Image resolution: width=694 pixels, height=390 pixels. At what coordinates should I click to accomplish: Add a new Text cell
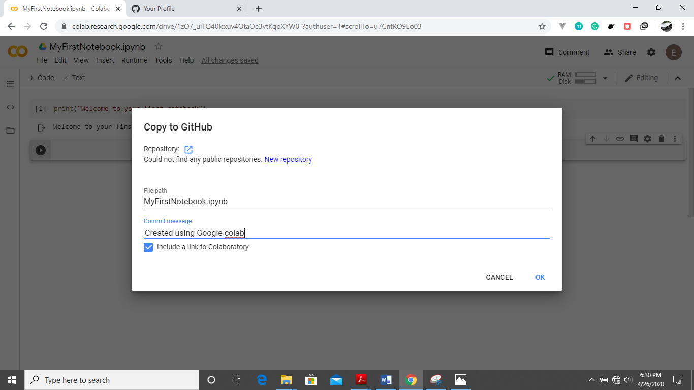[74, 78]
